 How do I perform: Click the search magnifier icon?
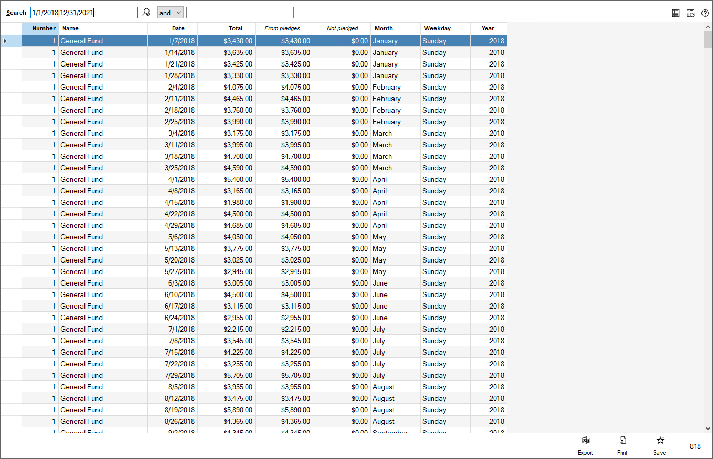click(146, 13)
